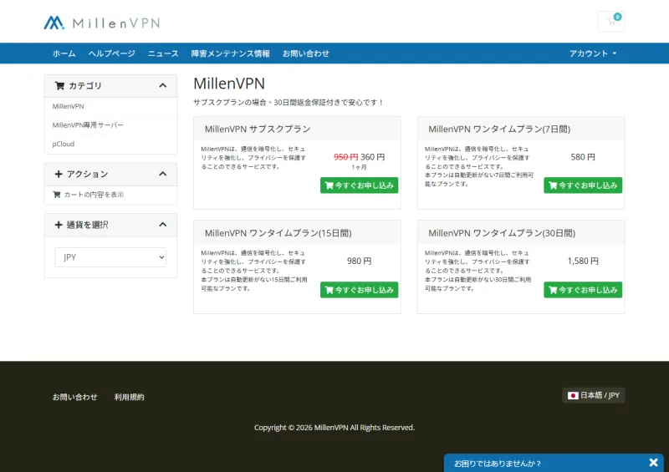Order the ワンタイムプラン(7日間) plan
The height and width of the screenshot is (472, 669).
583,185
